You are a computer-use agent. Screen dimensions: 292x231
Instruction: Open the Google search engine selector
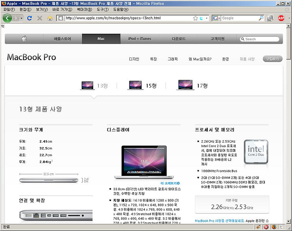click(217, 18)
